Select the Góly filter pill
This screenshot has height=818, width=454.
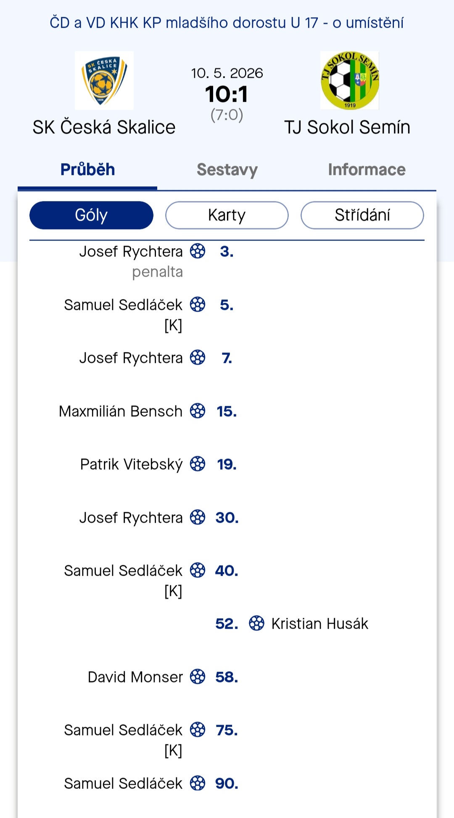[91, 215]
